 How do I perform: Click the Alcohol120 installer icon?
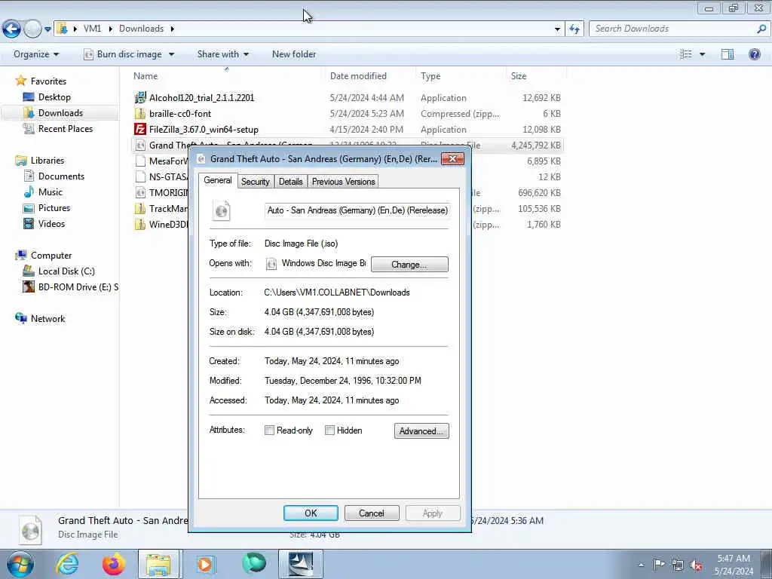coord(140,97)
